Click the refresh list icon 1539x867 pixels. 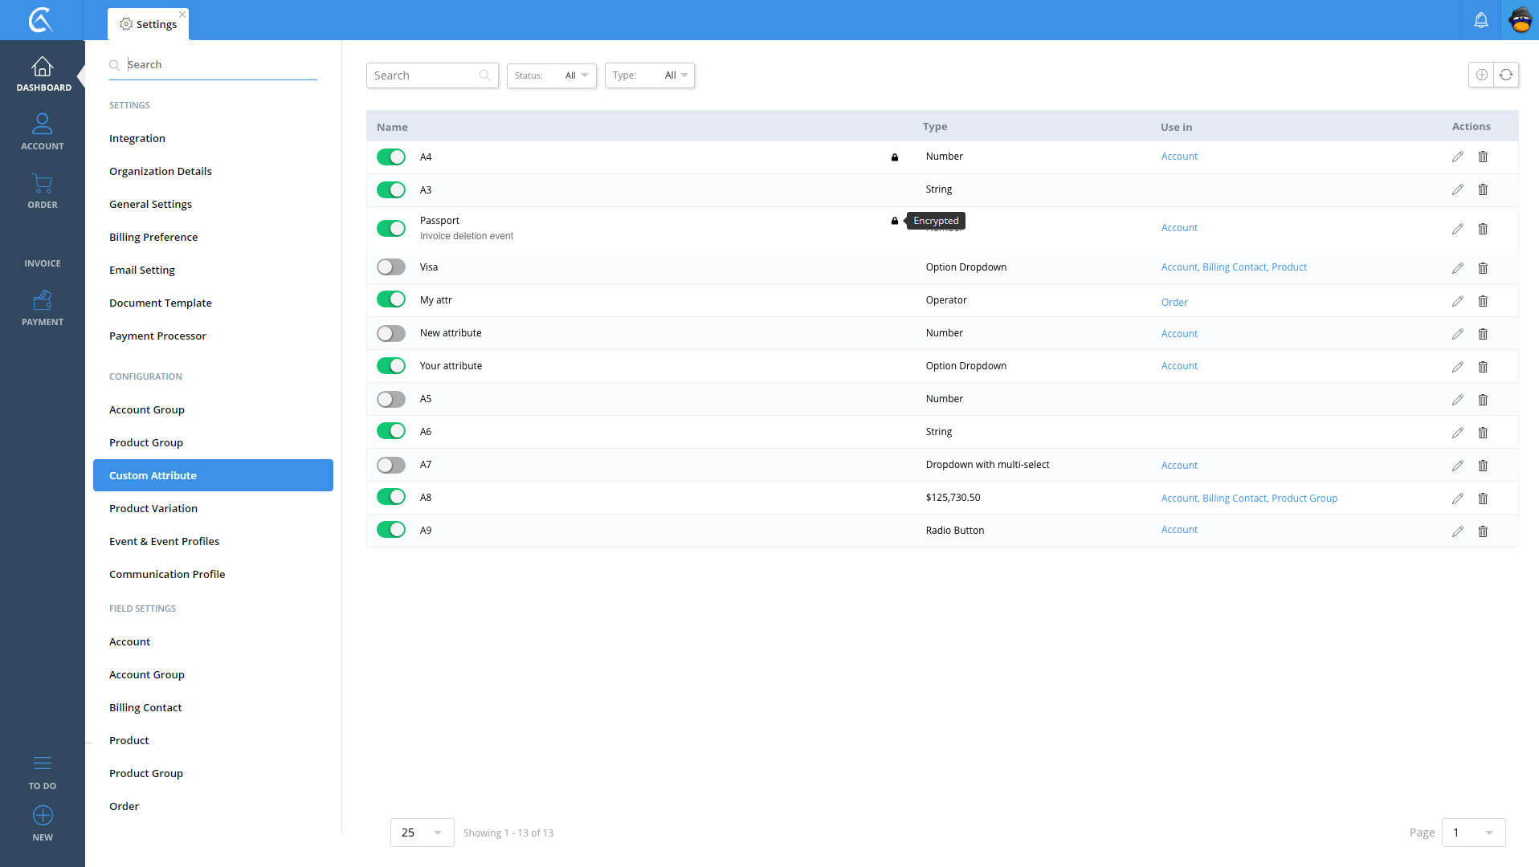coord(1506,75)
